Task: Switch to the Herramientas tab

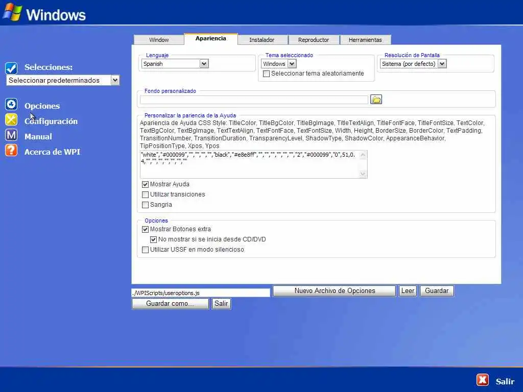Action: tap(365, 40)
